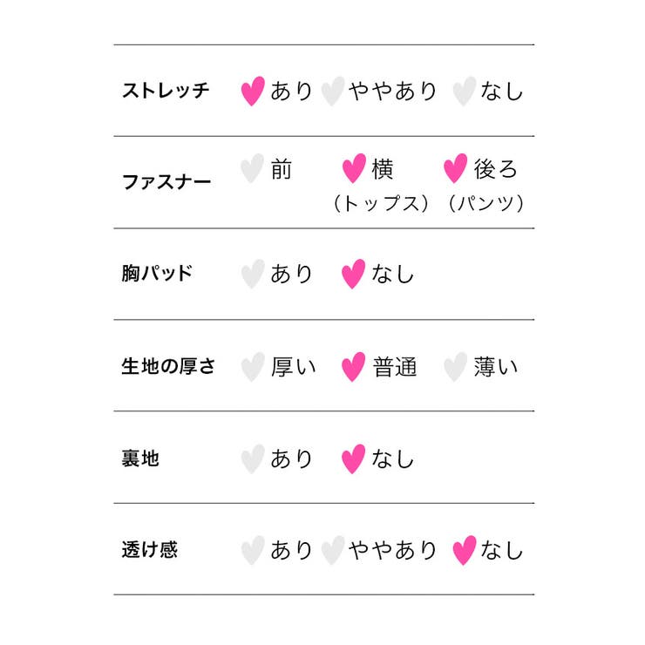Click the gray heart beside 透け感 ややあり

point(332,550)
